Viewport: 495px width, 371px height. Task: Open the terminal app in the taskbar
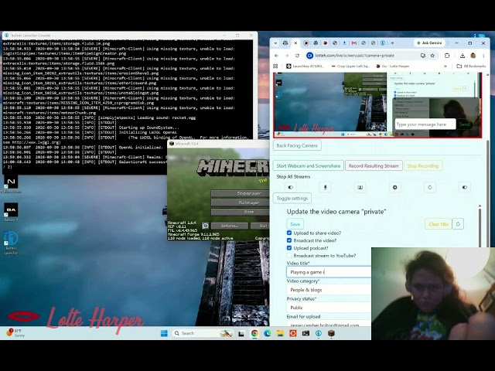click(306, 333)
